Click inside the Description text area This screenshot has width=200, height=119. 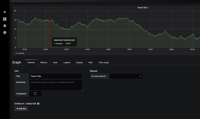[x=56, y=85]
